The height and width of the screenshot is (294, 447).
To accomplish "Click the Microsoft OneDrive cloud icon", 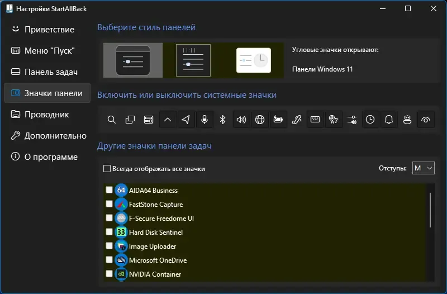I will click(121, 260).
